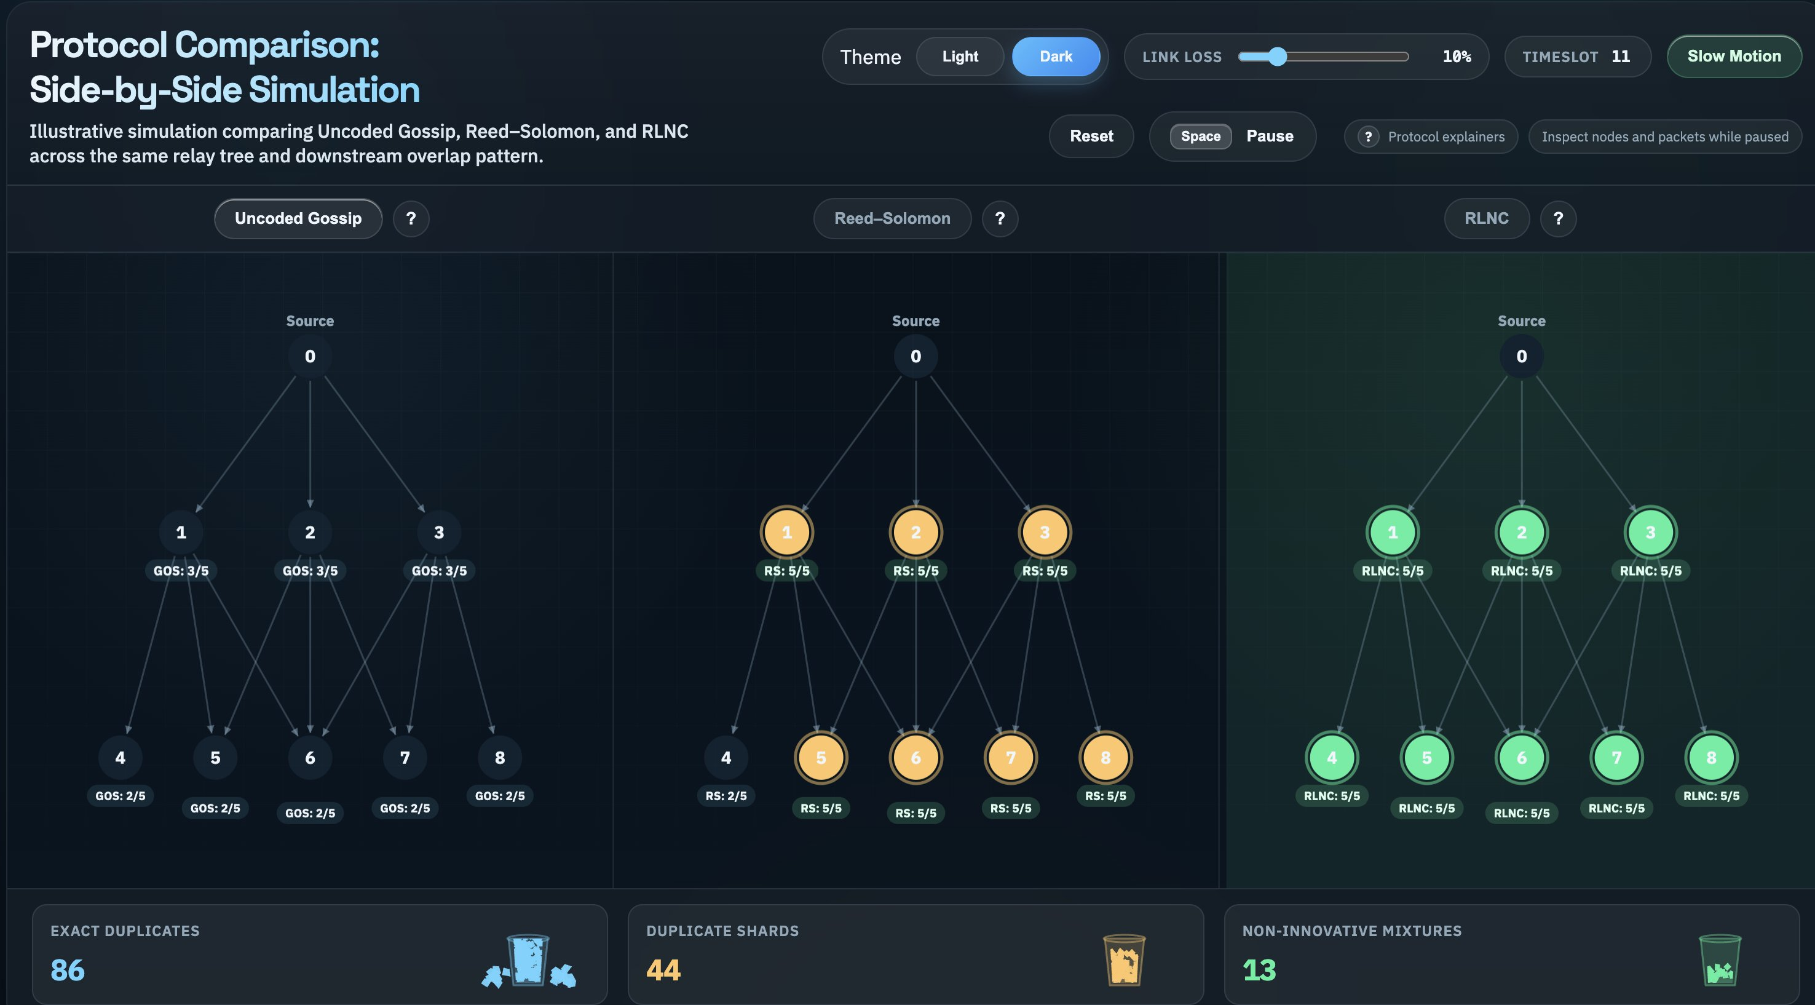Open the Reed–Solomon help question mark
This screenshot has width=1815, height=1005.
(x=1000, y=218)
